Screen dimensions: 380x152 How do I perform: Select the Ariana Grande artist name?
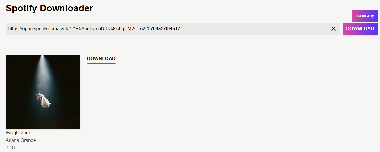[21, 140]
